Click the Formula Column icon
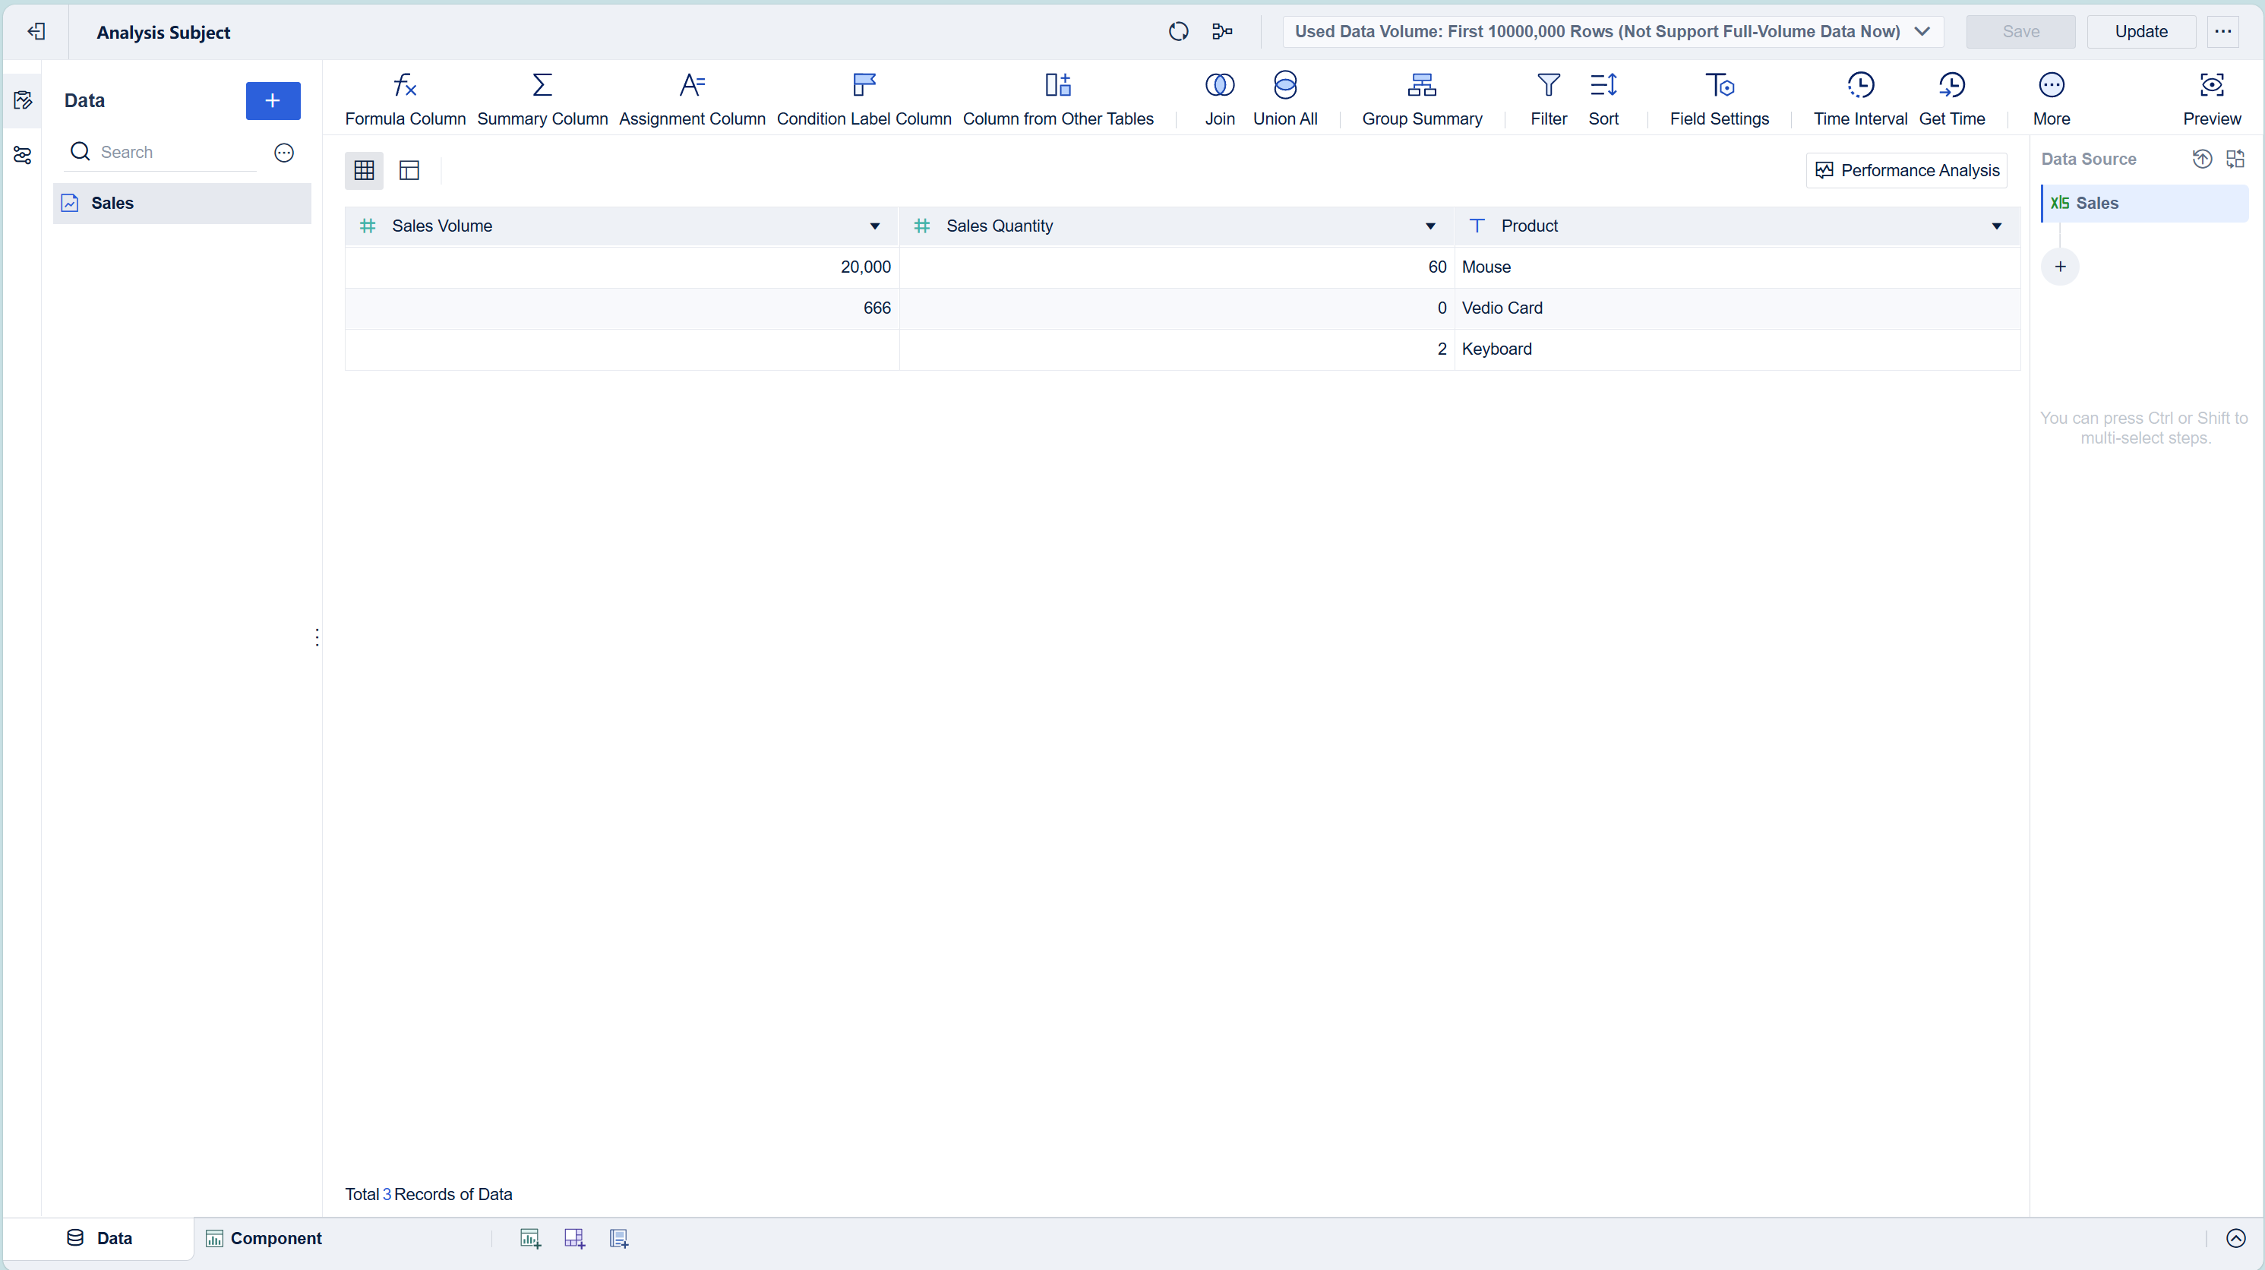2265x1270 pixels. (x=404, y=85)
